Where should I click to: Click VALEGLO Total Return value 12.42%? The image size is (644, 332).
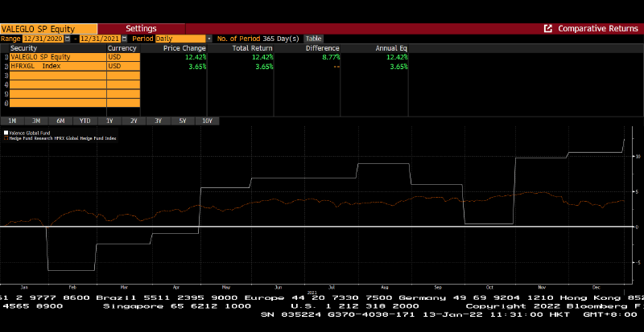click(262, 57)
